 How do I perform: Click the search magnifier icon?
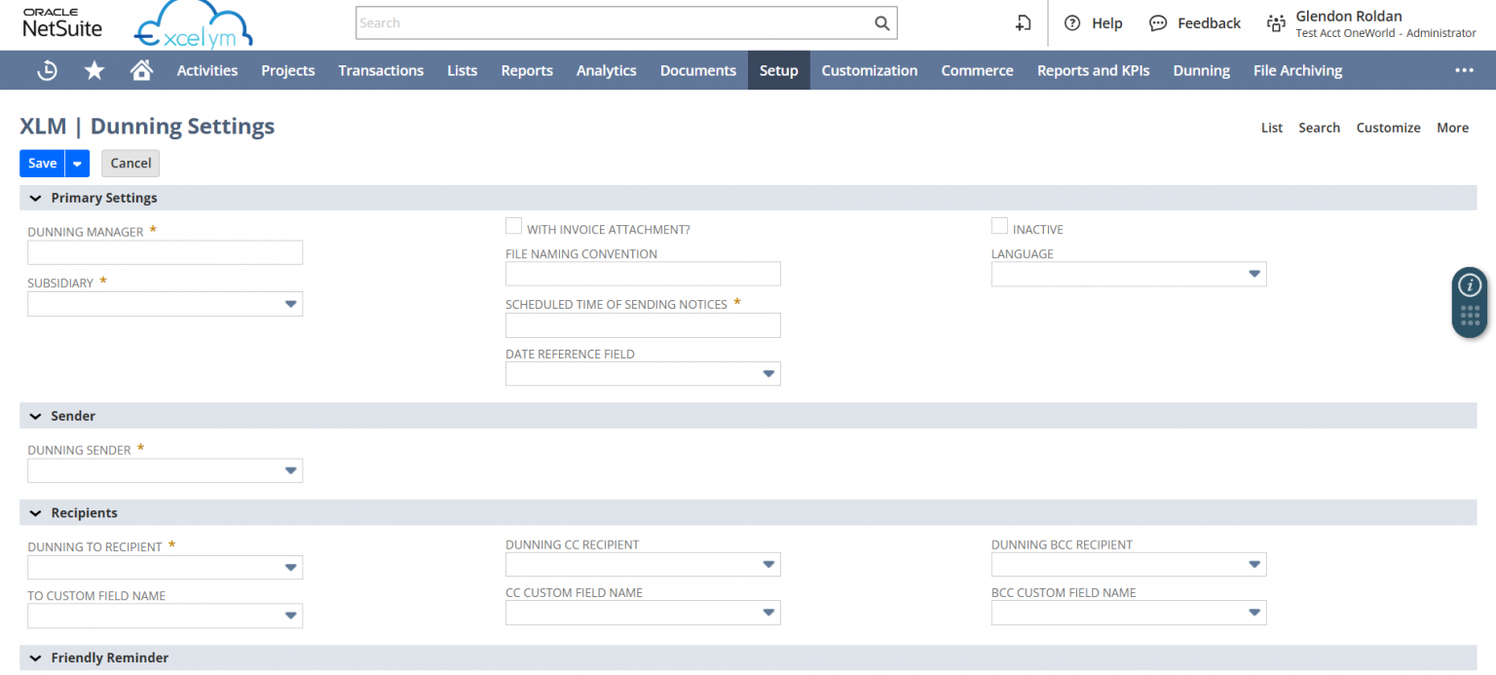pos(881,23)
